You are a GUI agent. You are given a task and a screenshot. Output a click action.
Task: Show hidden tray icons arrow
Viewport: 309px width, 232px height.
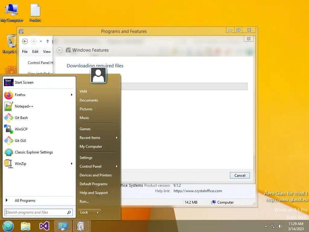tap(266, 226)
